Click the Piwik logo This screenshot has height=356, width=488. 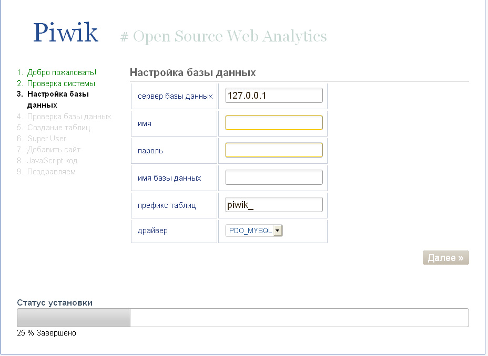pyautogui.click(x=66, y=33)
